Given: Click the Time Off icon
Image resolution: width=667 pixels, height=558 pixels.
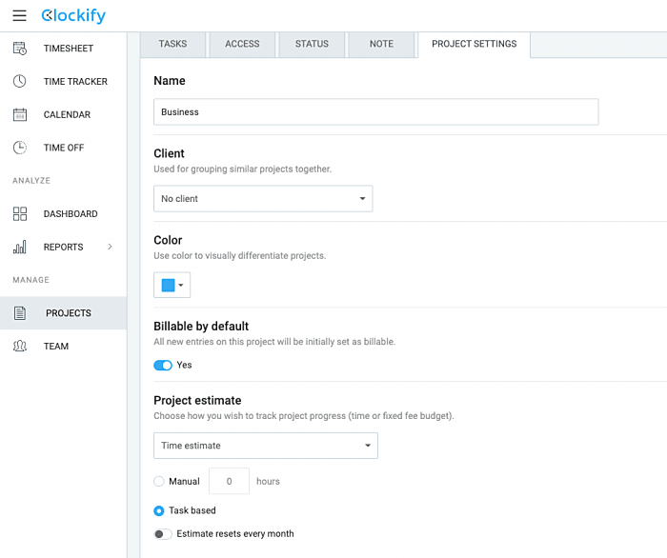Looking at the screenshot, I should coord(20,148).
